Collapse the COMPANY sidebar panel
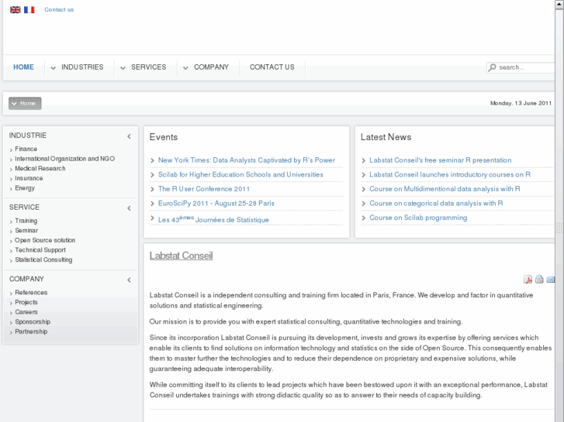The width and height of the screenshot is (564, 422). click(129, 280)
